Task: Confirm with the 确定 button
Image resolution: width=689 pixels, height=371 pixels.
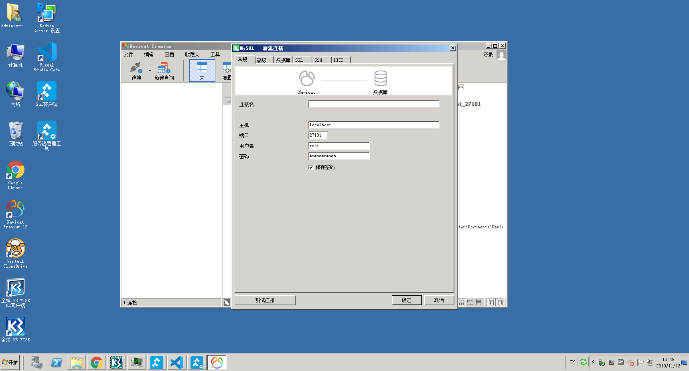Action: coord(407,300)
